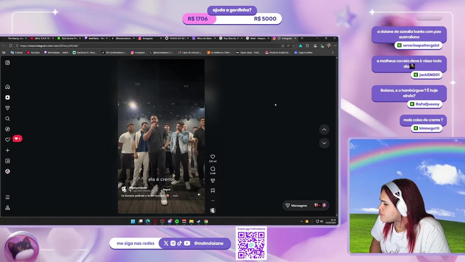Screen dimensions: 465x262
Task: Open comments on the reel
Action: [213, 169]
